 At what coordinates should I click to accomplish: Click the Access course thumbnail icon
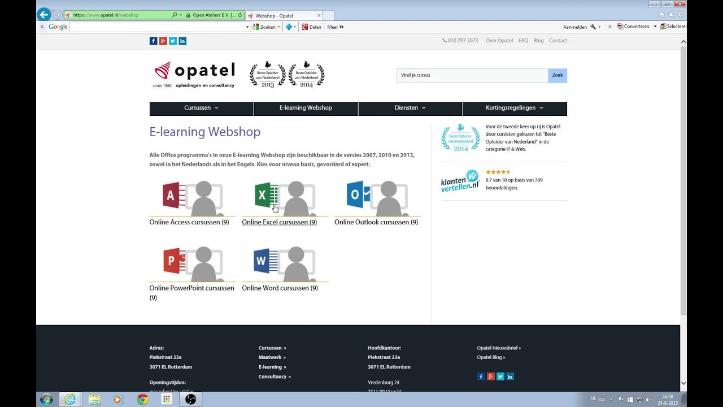[192, 198]
